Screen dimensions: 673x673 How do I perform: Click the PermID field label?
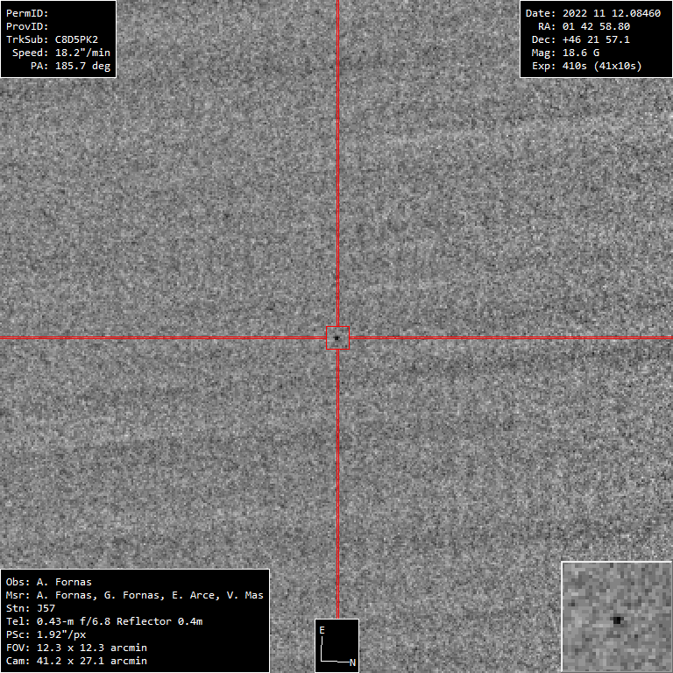coord(27,13)
